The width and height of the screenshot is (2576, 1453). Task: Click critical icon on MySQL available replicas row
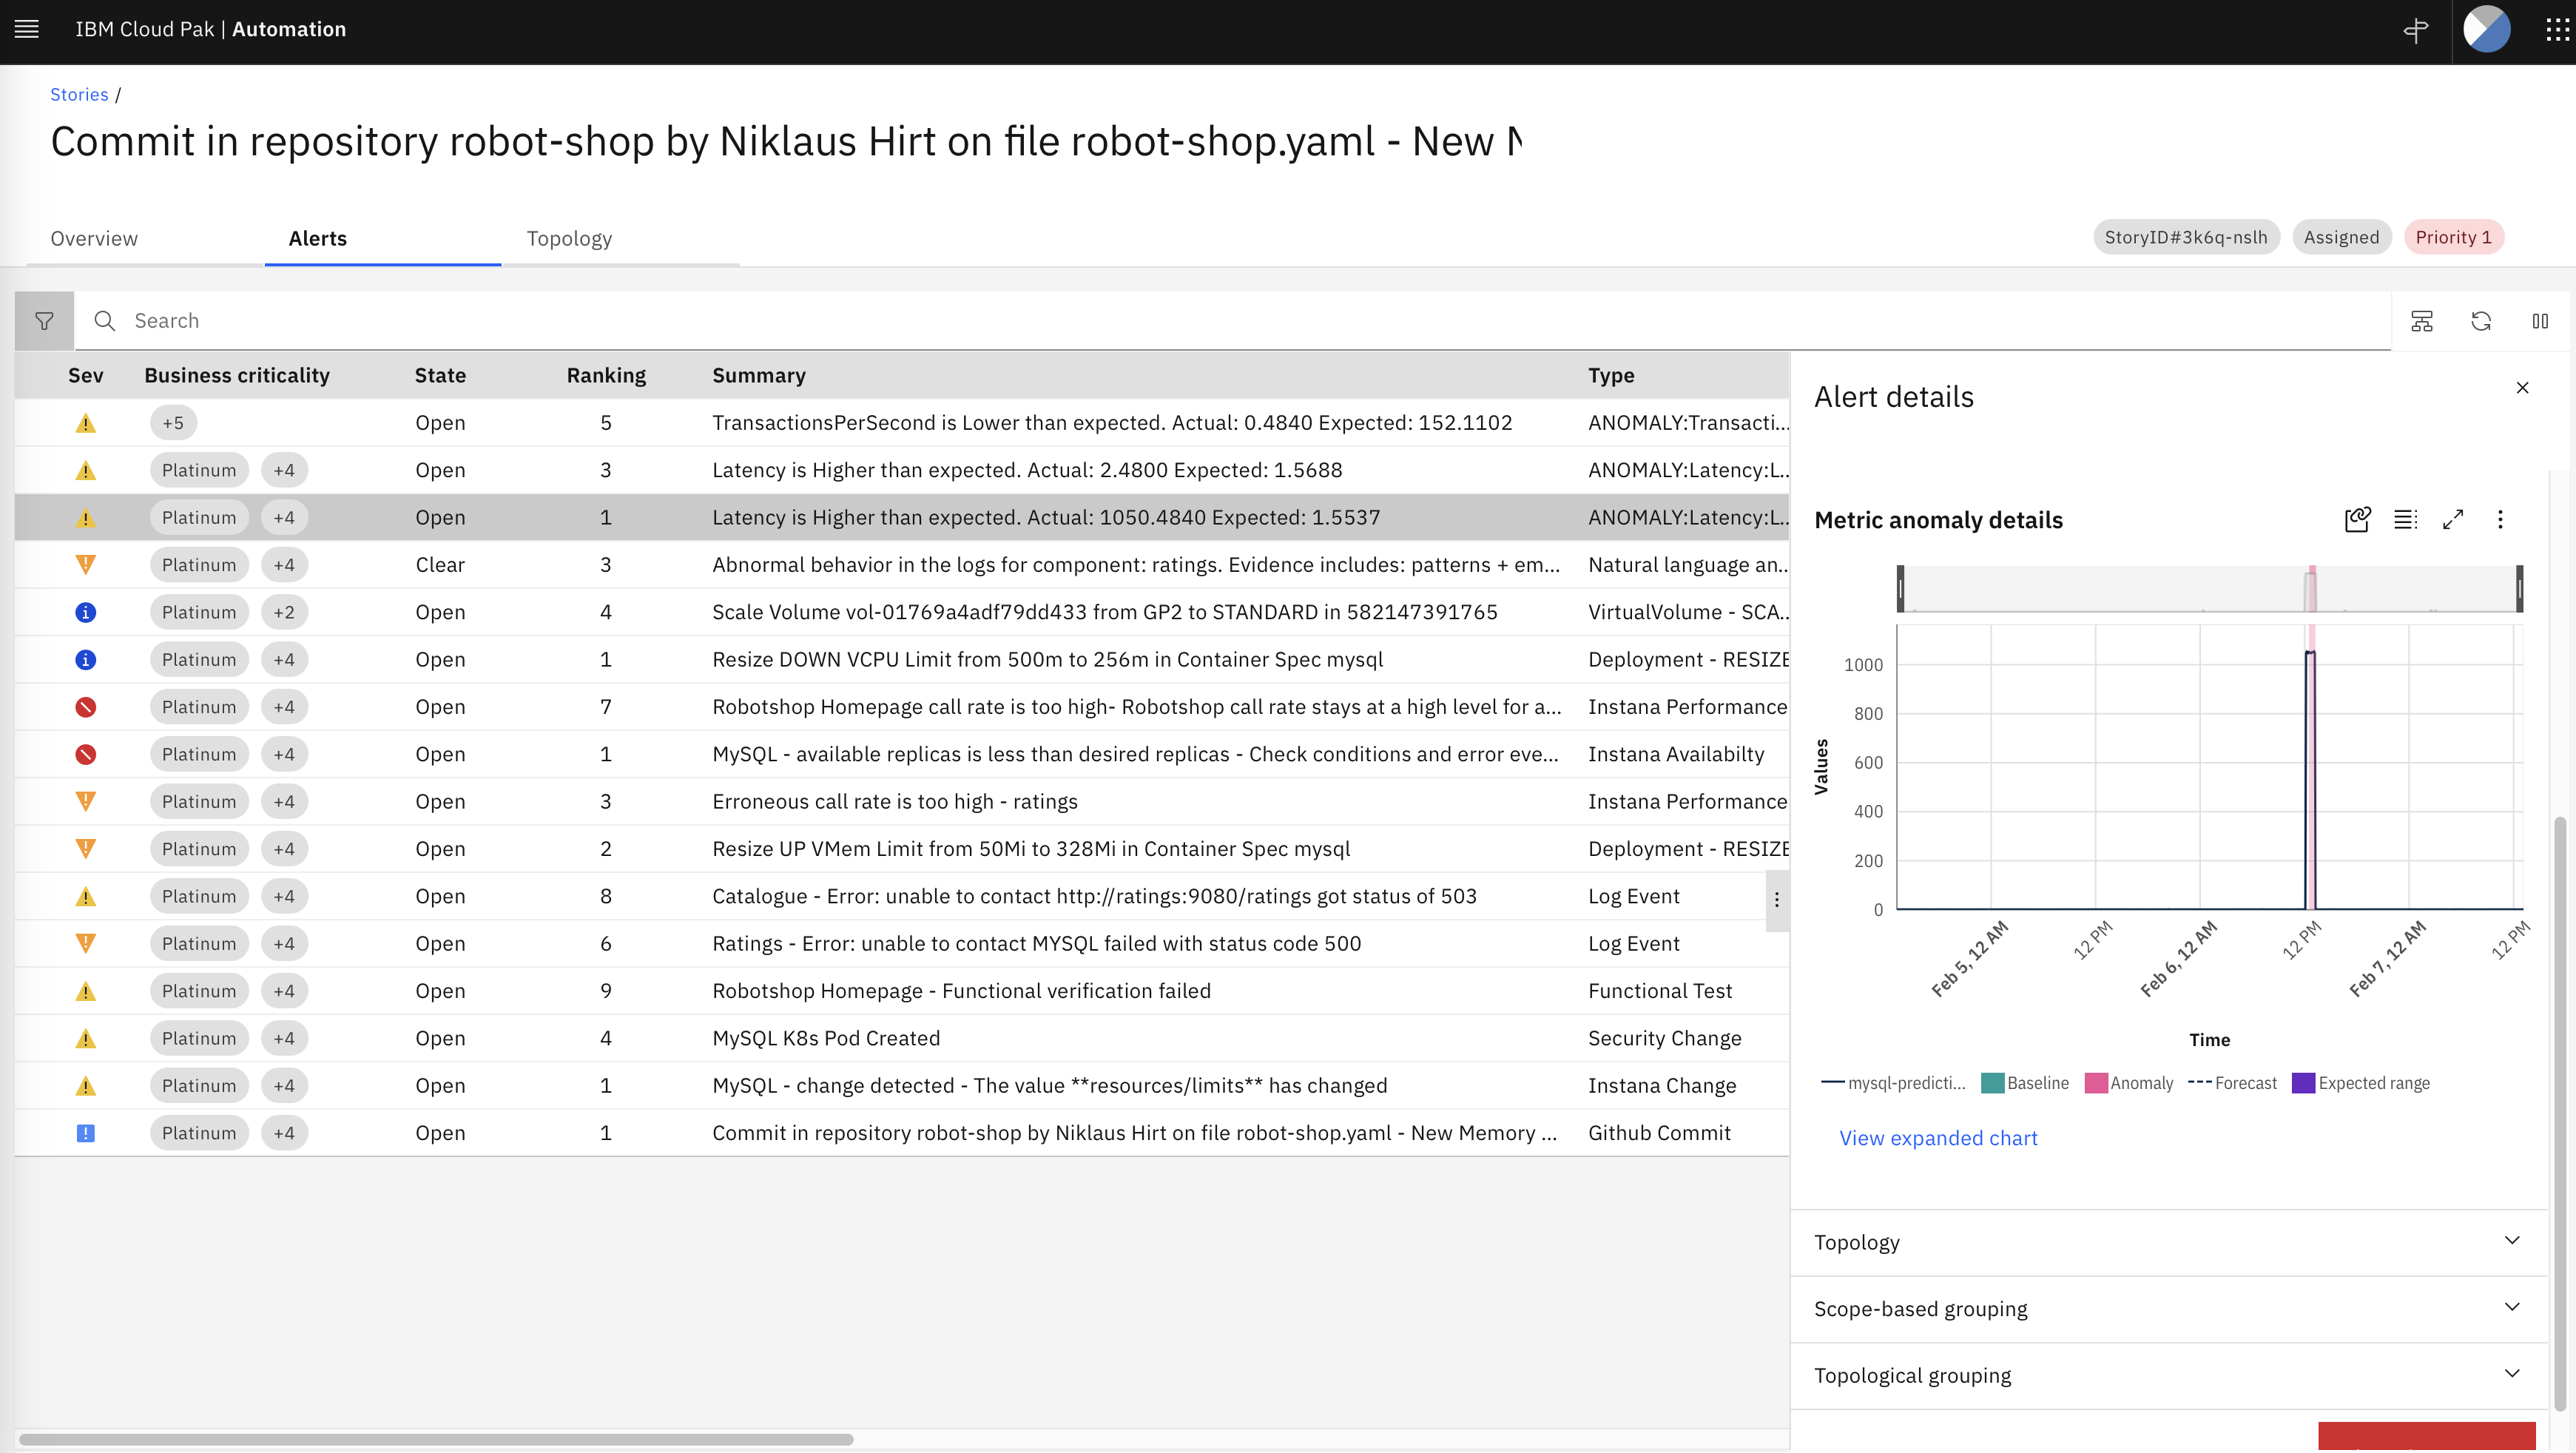coord(86,754)
